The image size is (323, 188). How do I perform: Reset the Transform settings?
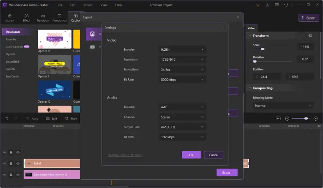point(310,35)
